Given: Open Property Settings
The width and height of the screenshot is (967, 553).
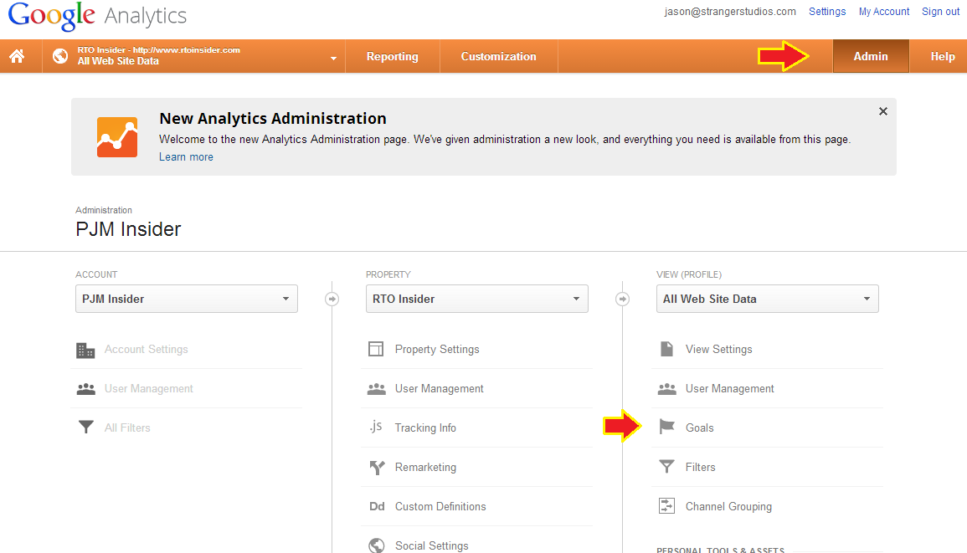Looking at the screenshot, I should pos(437,350).
